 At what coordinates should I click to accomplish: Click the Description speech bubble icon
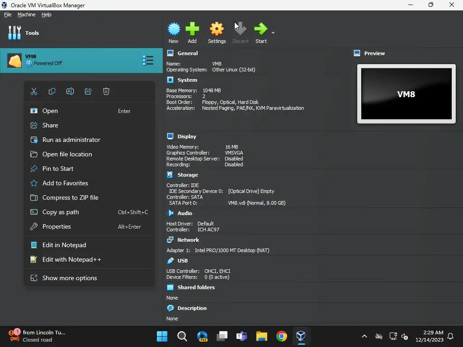click(x=170, y=308)
